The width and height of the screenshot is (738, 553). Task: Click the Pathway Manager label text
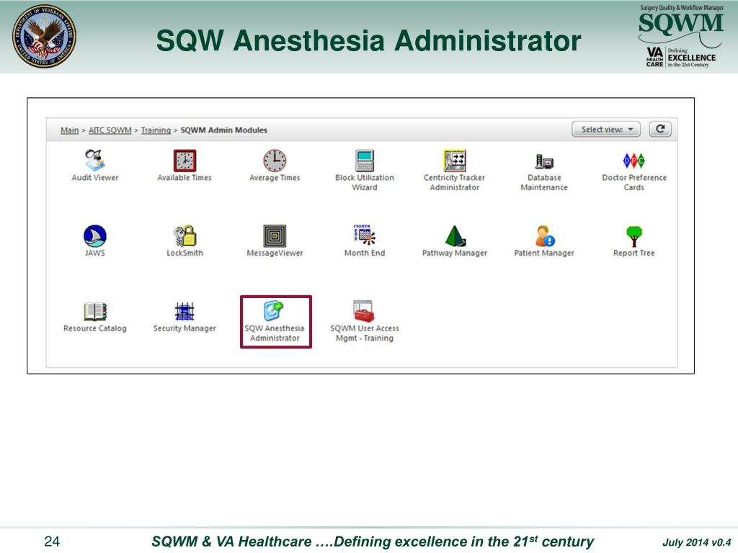[454, 253]
